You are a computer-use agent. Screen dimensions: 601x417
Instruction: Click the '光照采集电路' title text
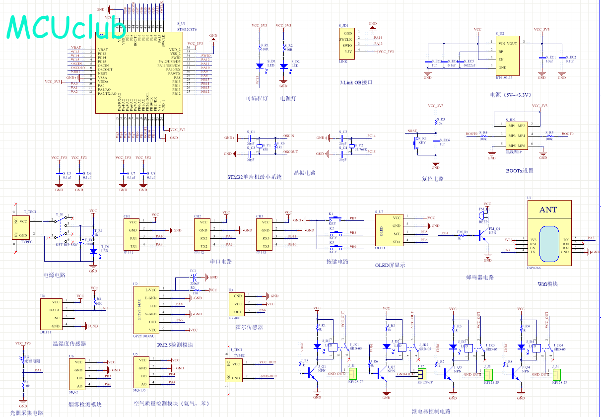pyautogui.click(x=26, y=413)
